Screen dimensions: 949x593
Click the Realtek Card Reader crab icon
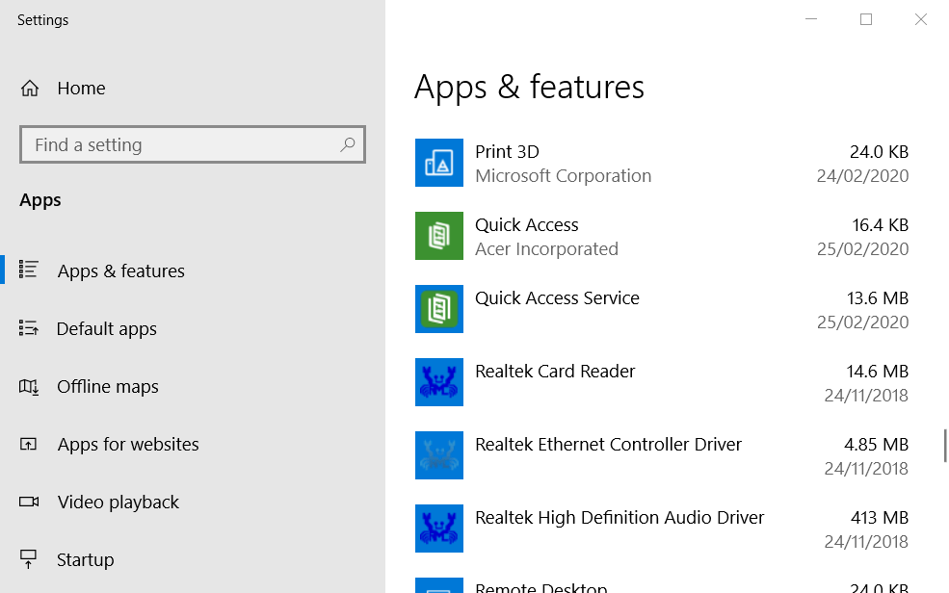coord(438,382)
